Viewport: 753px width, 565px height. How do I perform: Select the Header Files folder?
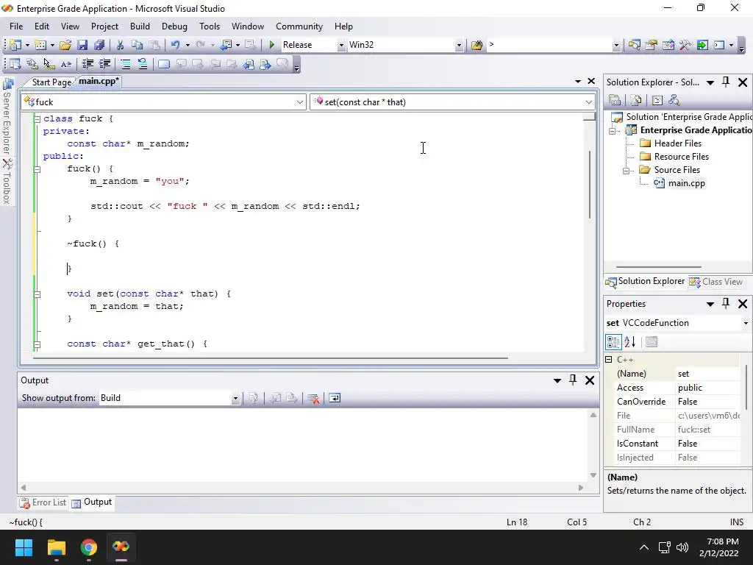[x=677, y=143]
